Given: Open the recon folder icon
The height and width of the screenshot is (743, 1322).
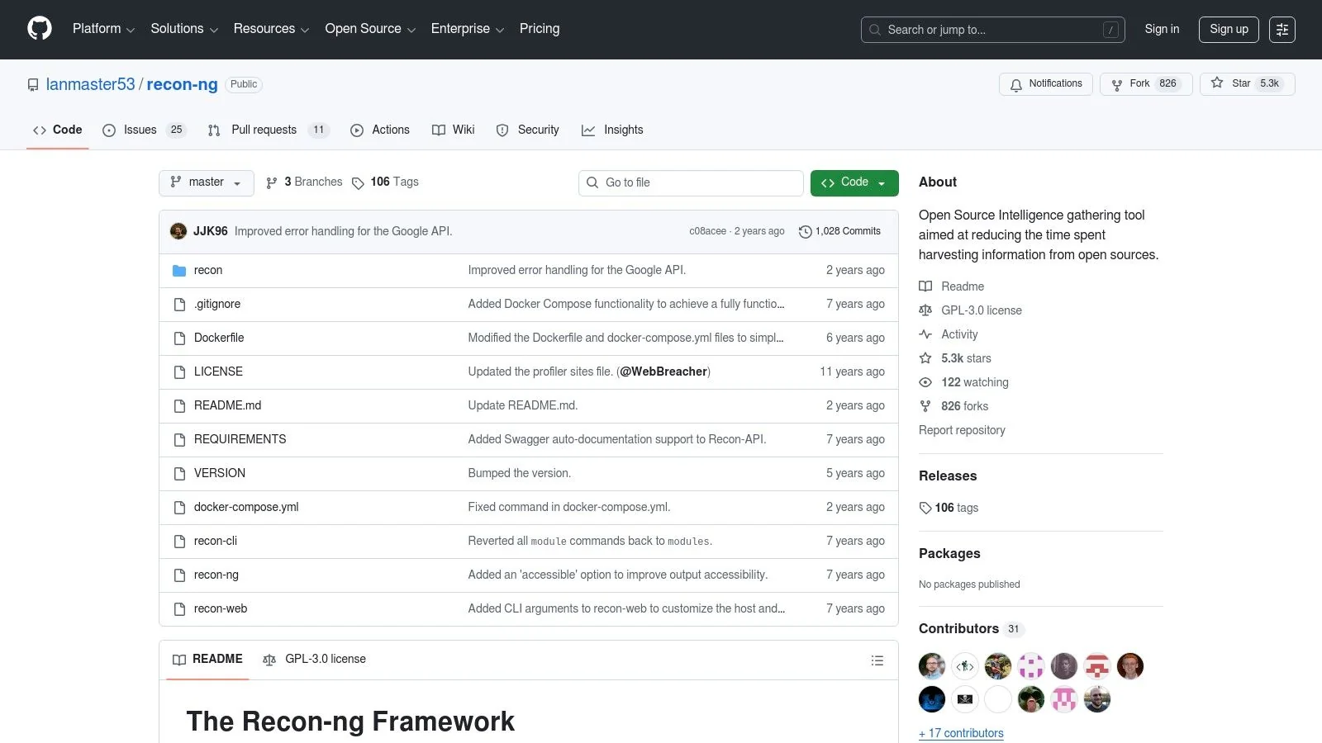Looking at the screenshot, I should click(179, 271).
